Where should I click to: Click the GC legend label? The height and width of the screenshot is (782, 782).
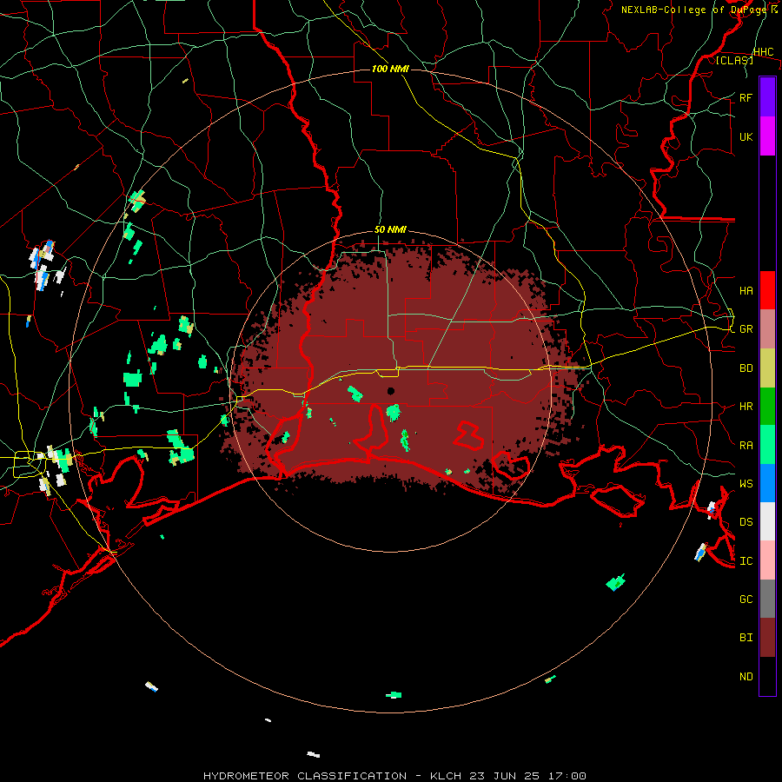tap(746, 600)
